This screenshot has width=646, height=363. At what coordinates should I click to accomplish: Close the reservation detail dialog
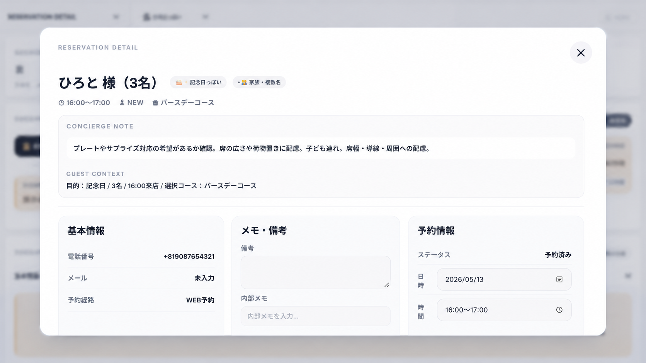click(x=581, y=53)
